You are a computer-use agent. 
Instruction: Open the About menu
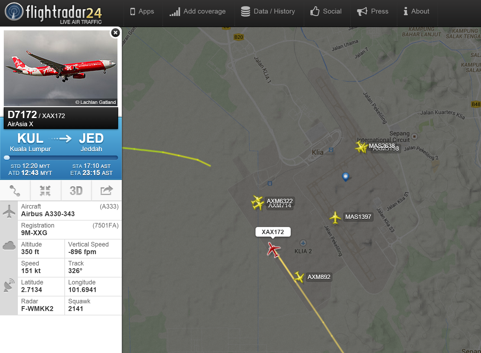click(x=416, y=11)
